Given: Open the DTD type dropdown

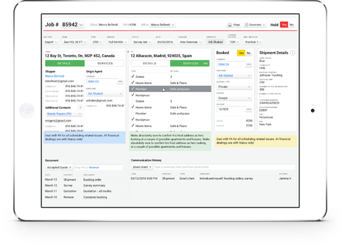Looking at the screenshot, I should pyautogui.click(x=97, y=42).
